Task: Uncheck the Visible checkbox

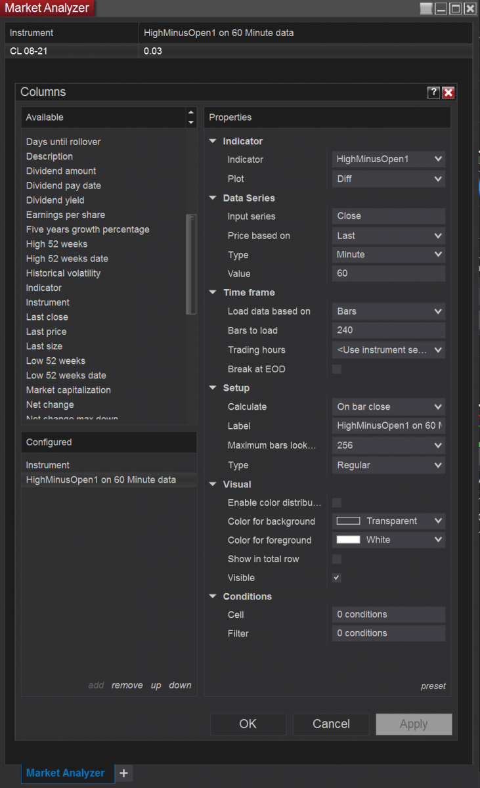Action: (x=337, y=578)
